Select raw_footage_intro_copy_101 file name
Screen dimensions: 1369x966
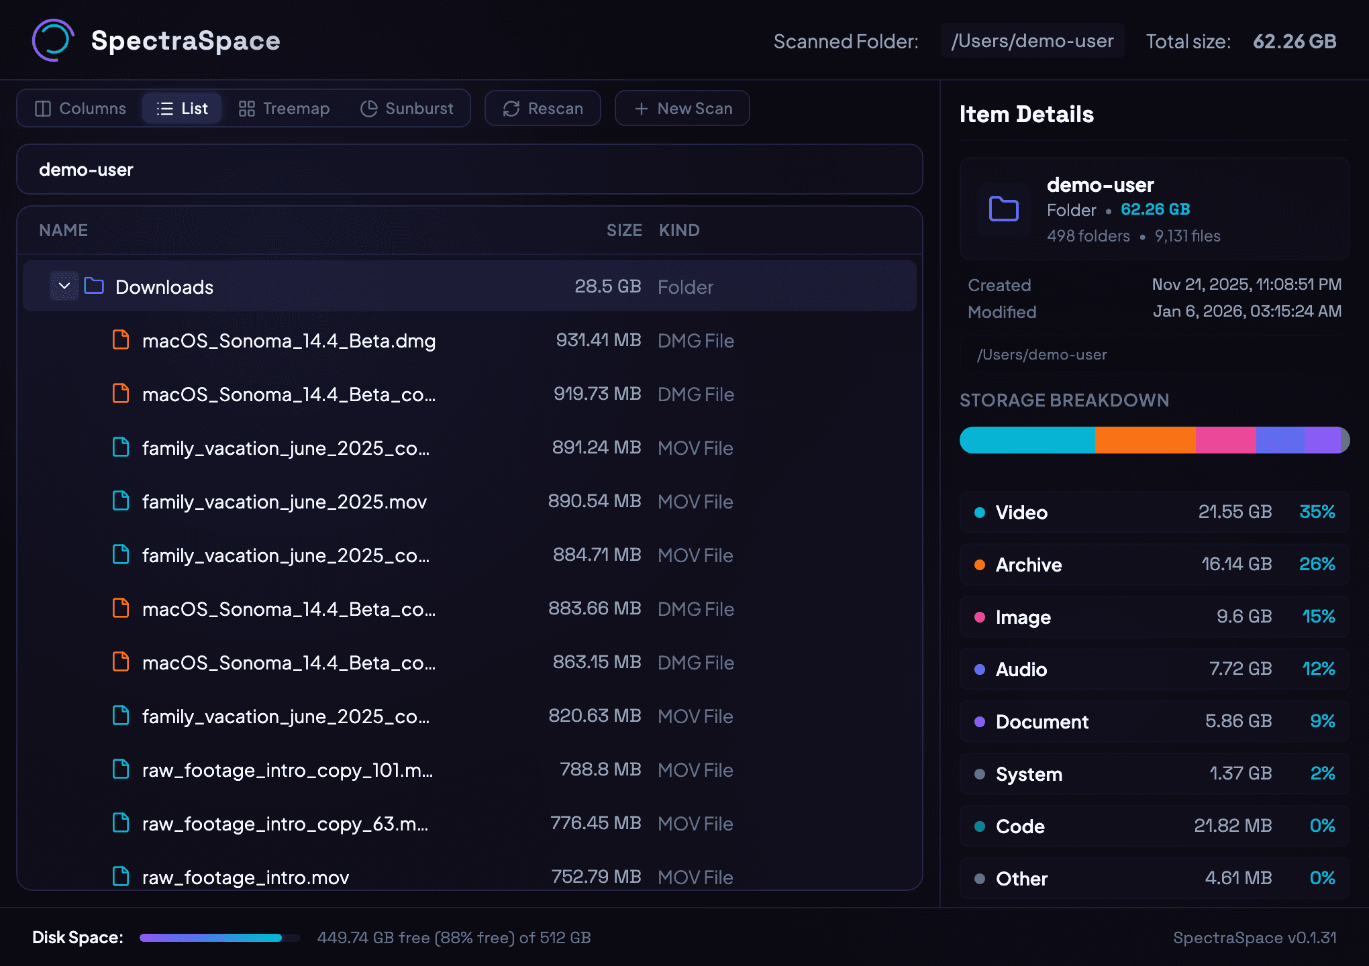point(288,770)
